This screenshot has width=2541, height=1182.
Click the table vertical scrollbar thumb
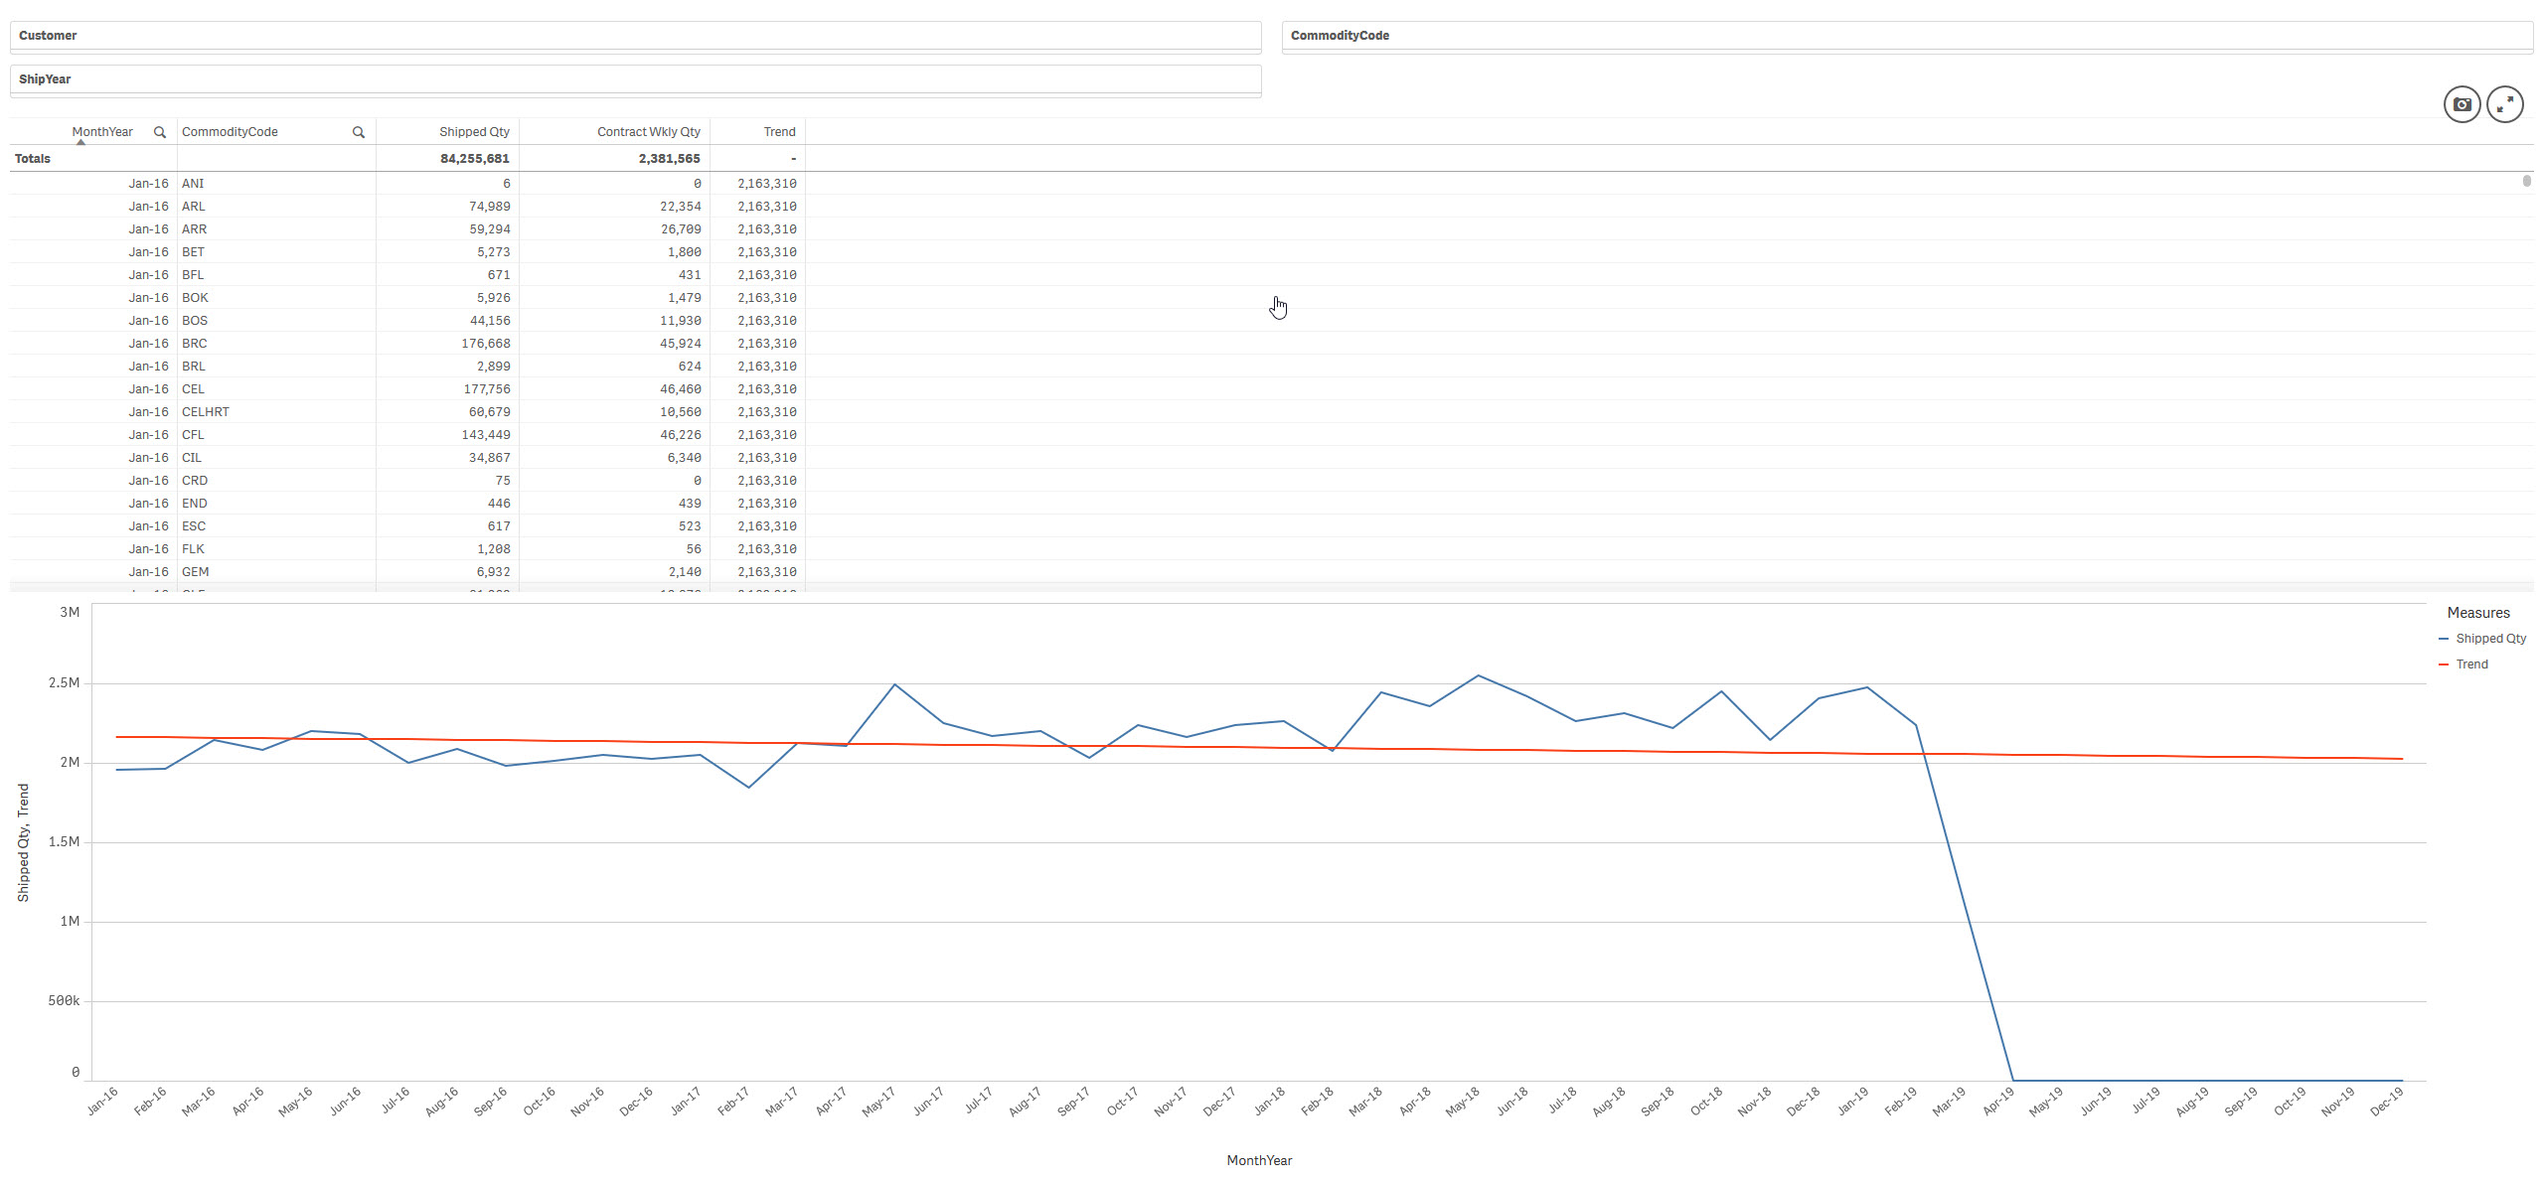(2526, 181)
